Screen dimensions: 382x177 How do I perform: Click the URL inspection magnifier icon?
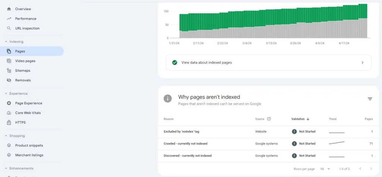[9, 28]
